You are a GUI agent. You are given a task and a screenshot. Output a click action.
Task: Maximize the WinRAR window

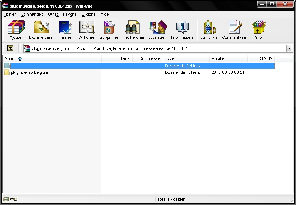[x=272, y=4]
